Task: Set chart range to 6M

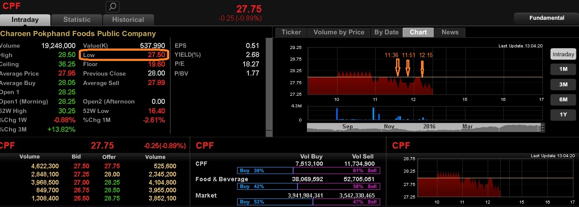Action: pyautogui.click(x=563, y=100)
